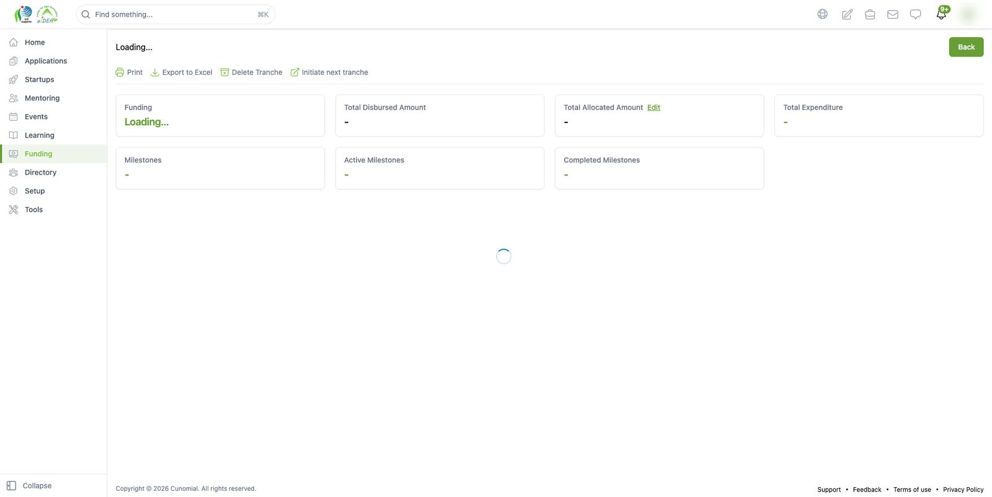
Task: Click the green Back button
Action: pyautogui.click(x=966, y=47)
